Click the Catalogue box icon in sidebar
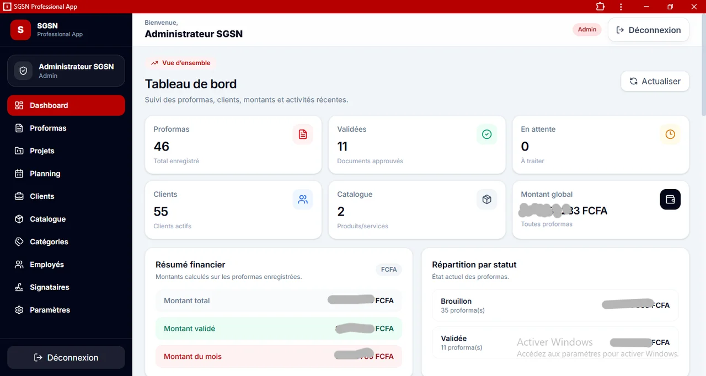706x376 pixels. [19, 219]
